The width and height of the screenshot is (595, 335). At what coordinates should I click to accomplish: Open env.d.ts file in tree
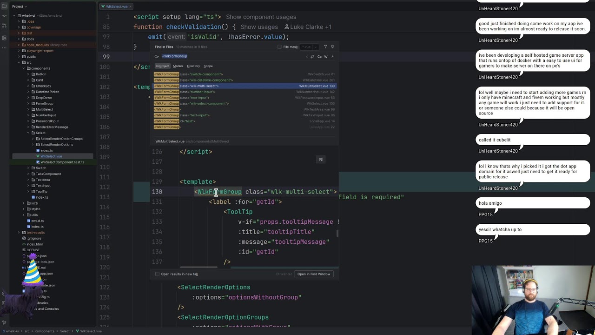coord(37,221)
